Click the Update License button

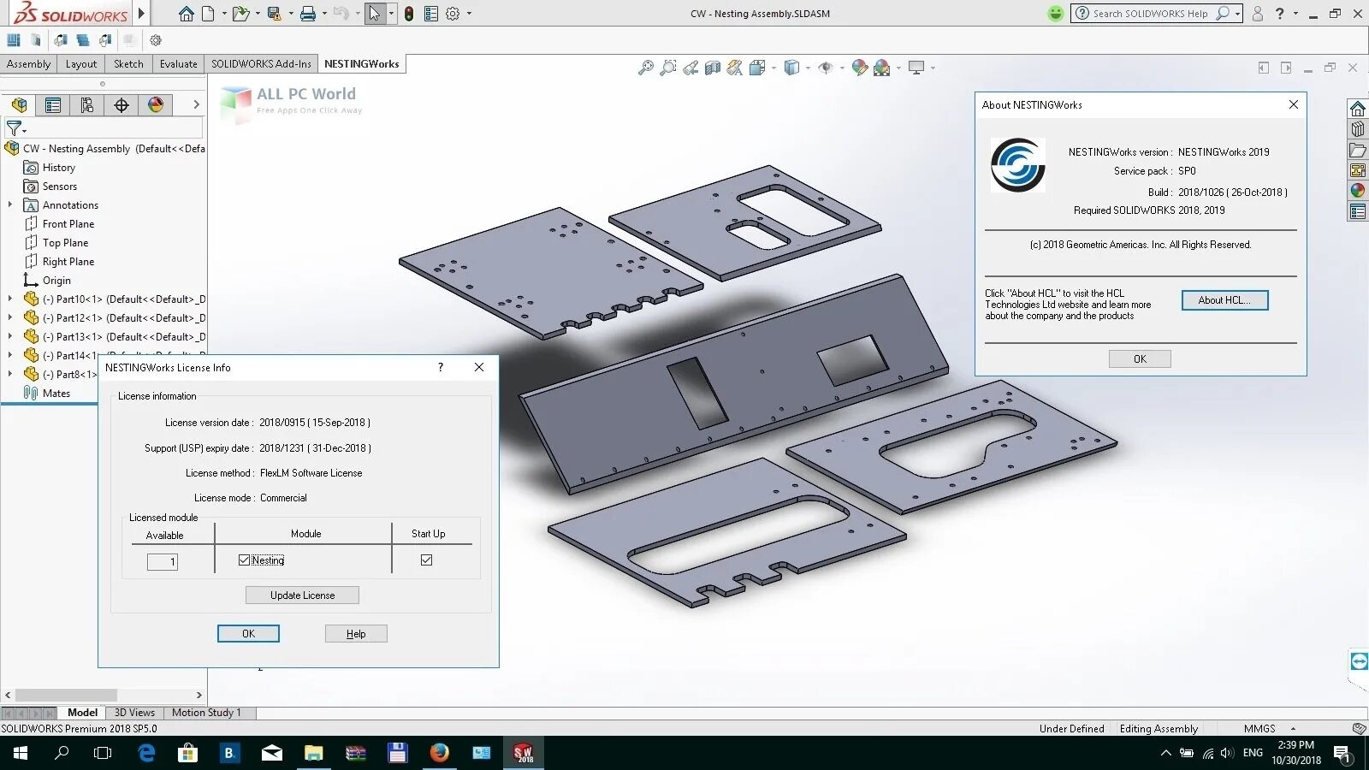coord(302,595)
